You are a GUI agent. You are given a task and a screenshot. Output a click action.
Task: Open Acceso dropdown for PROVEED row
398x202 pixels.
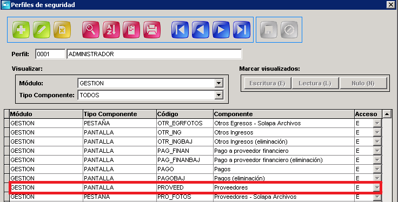coord(377,187)
